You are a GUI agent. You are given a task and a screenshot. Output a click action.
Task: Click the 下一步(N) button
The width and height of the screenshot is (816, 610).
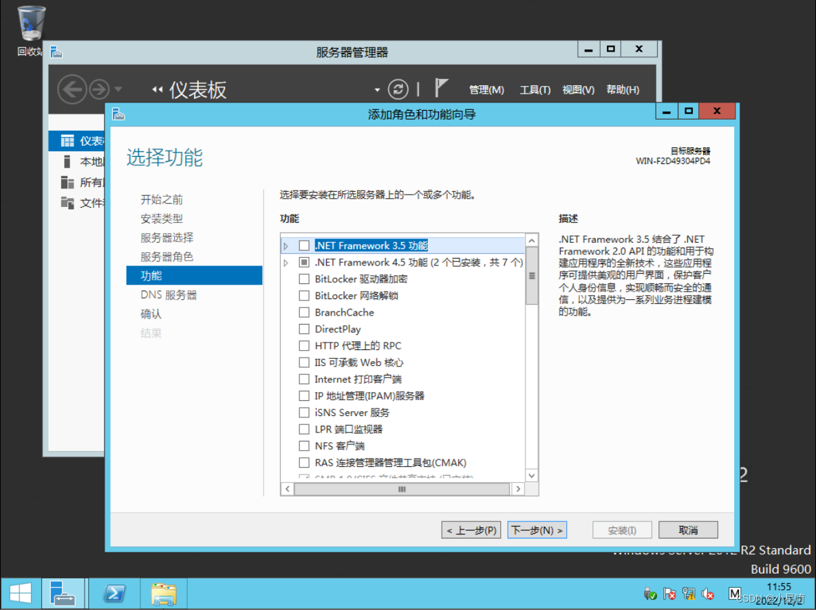(537, 530)
